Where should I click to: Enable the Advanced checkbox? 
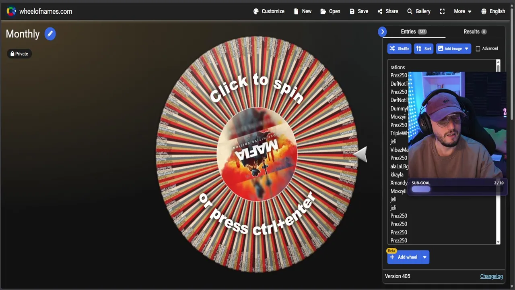[x=478, y=48]
